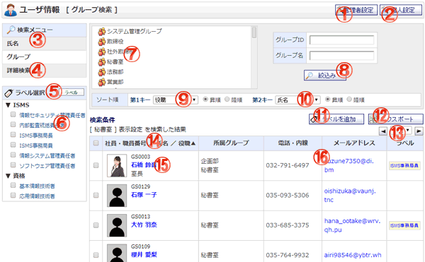Select the 秘書室 group icon in list
This screenshot has width=425, height=262.
pos(101,62)
